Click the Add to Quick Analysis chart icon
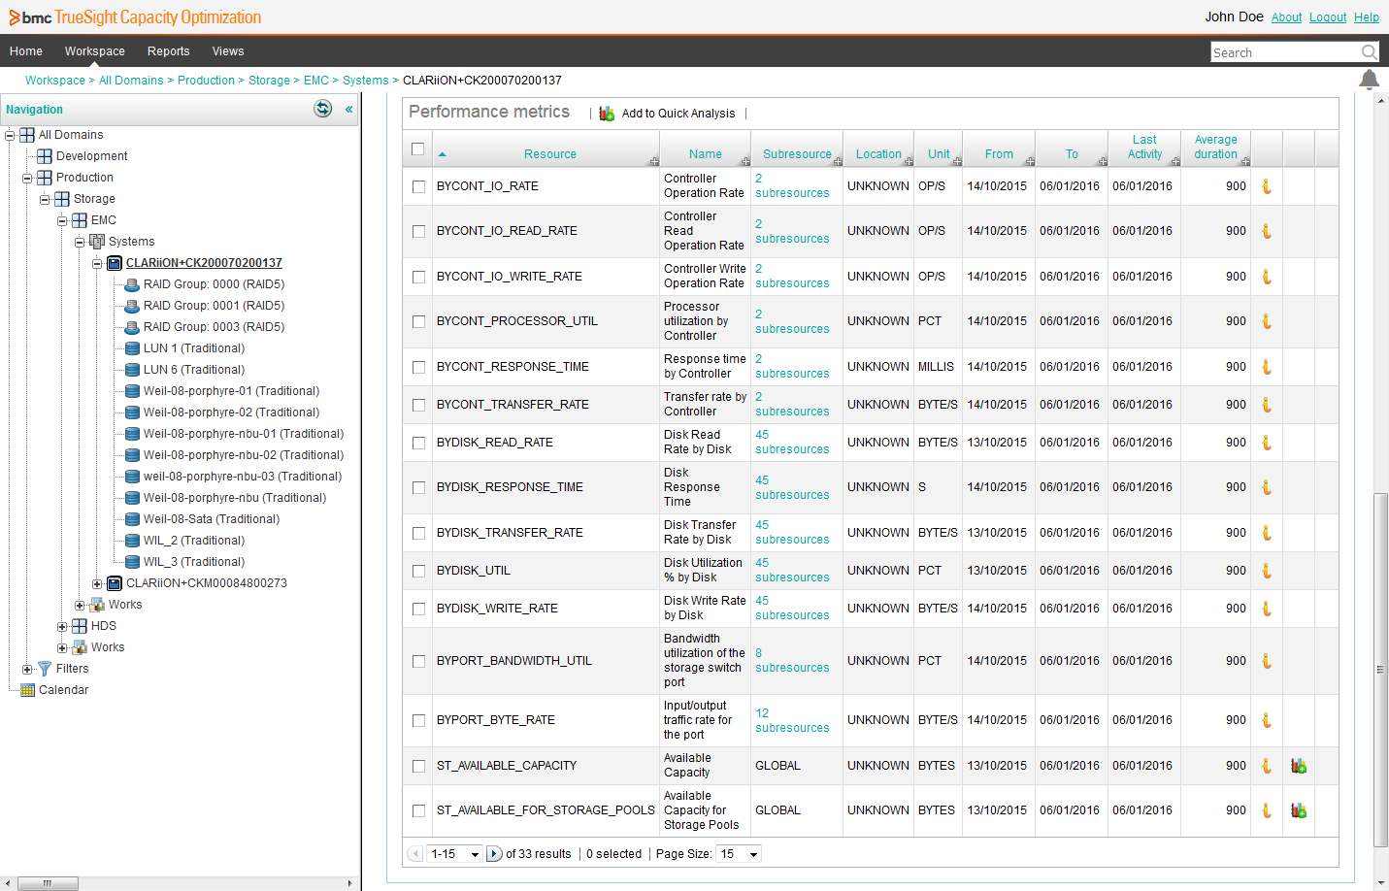The width and height of the screenshot is (1389, 891). click(x=607, y=114)
